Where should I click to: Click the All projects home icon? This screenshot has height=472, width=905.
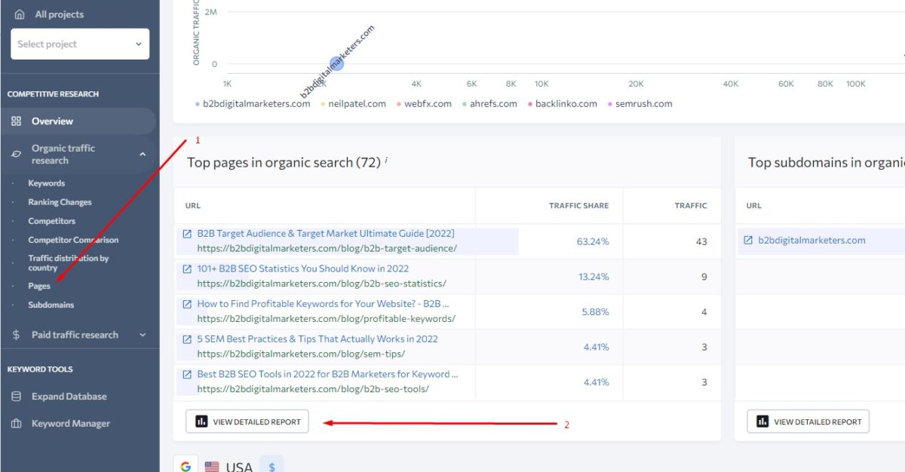pos(21,14)
